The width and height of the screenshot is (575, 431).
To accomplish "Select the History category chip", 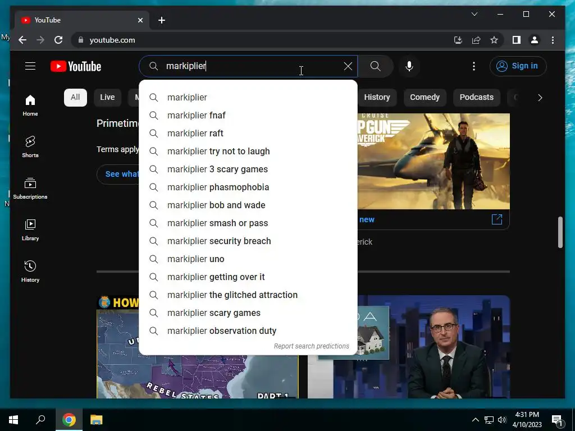I will 377,97.
